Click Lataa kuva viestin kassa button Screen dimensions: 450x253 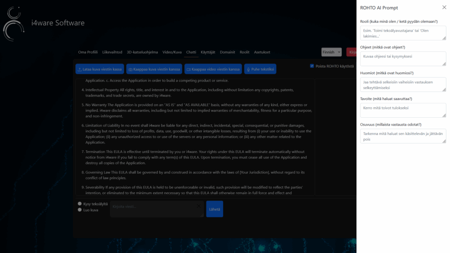[100, 69]
